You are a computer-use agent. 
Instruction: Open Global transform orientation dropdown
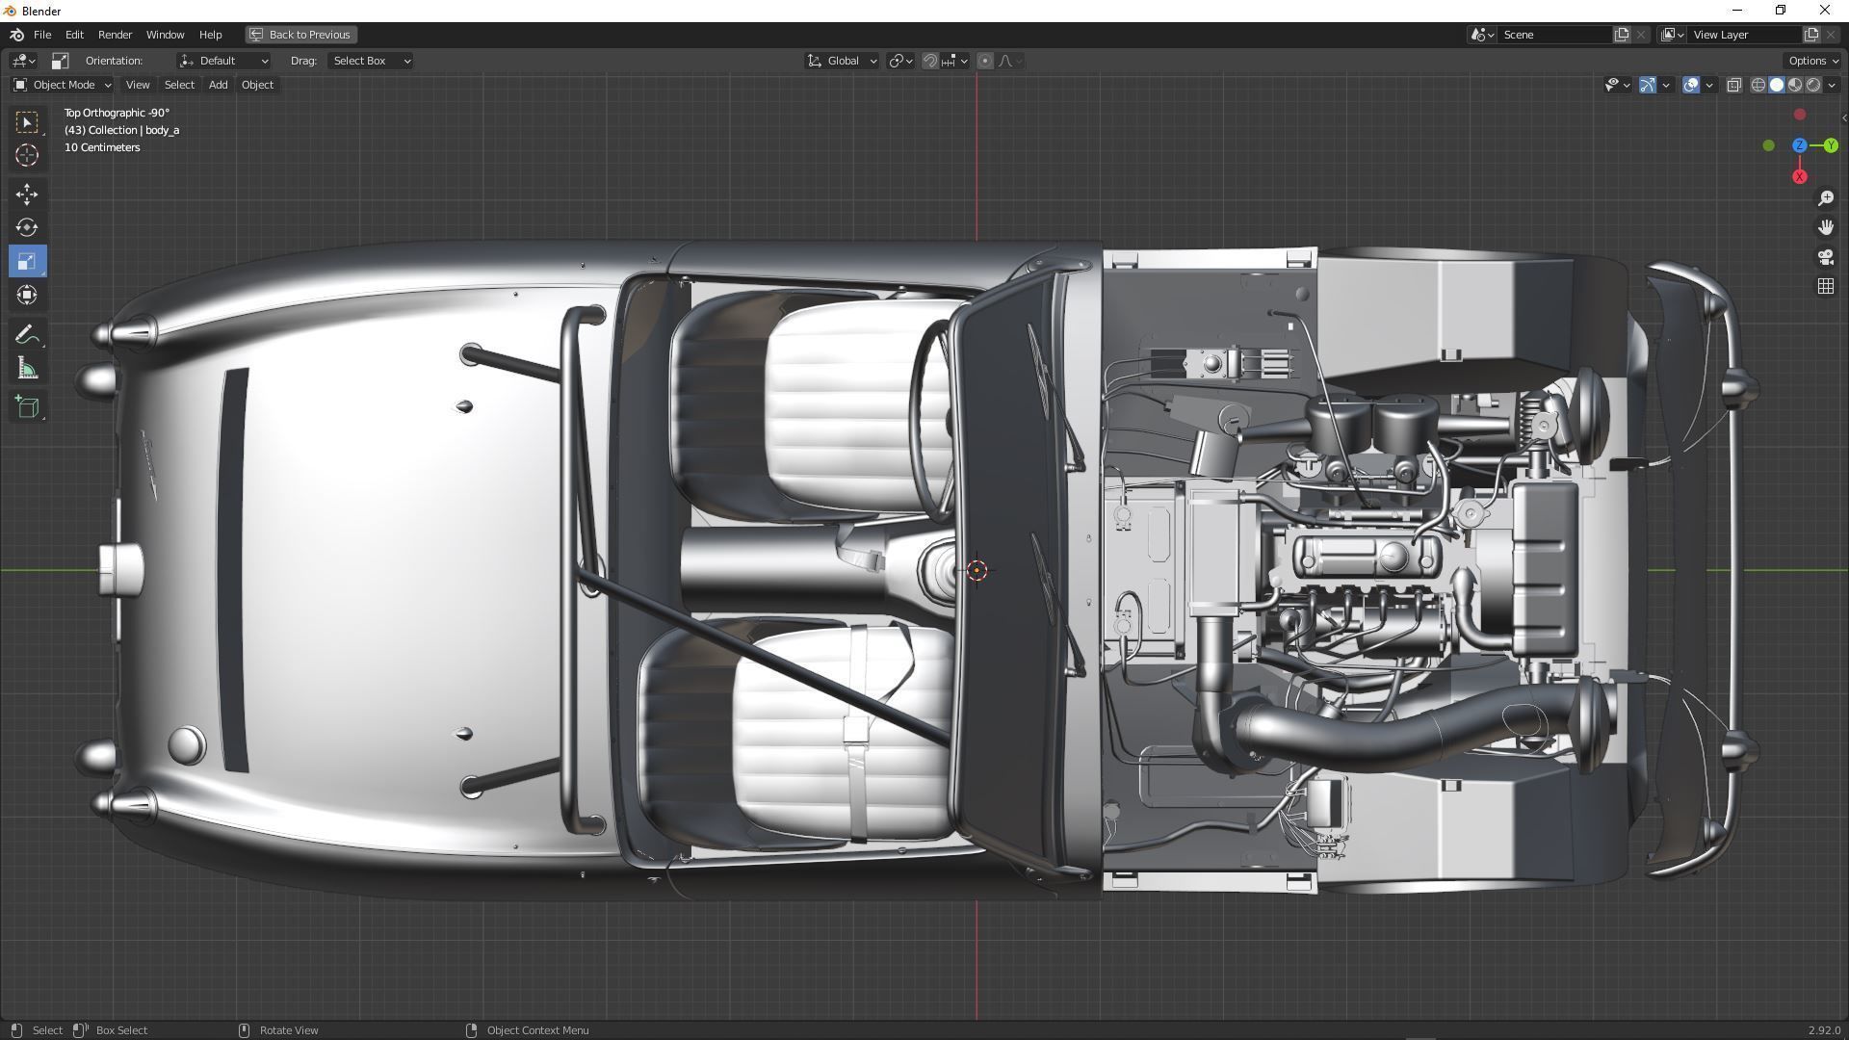click(x=842, y=61)
